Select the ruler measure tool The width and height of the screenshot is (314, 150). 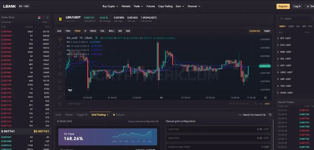(x=60, y=97)
